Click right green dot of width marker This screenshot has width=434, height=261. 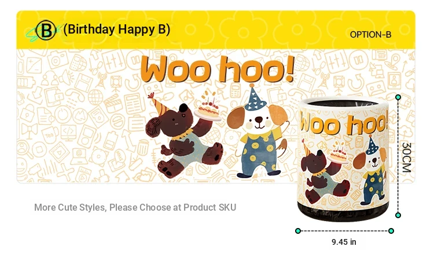[x=391, y=231]
